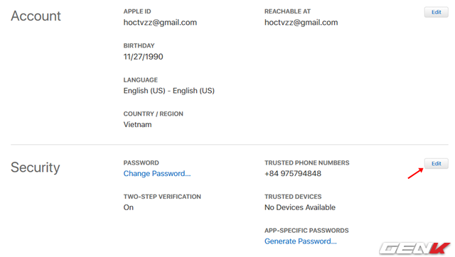
Task: Open the Generate Password link
Action: pos(301,241)
